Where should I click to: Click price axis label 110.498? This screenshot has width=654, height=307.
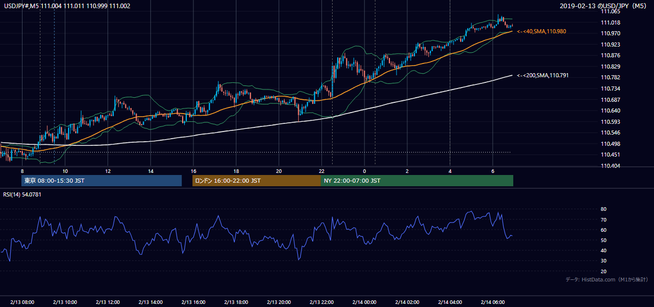[610, 144]
